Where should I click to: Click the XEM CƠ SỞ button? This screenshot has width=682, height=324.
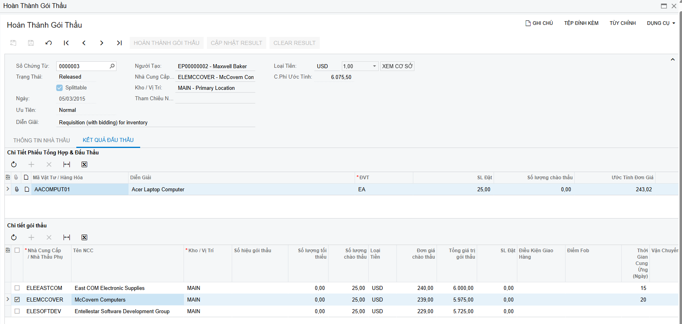(397, 66)
